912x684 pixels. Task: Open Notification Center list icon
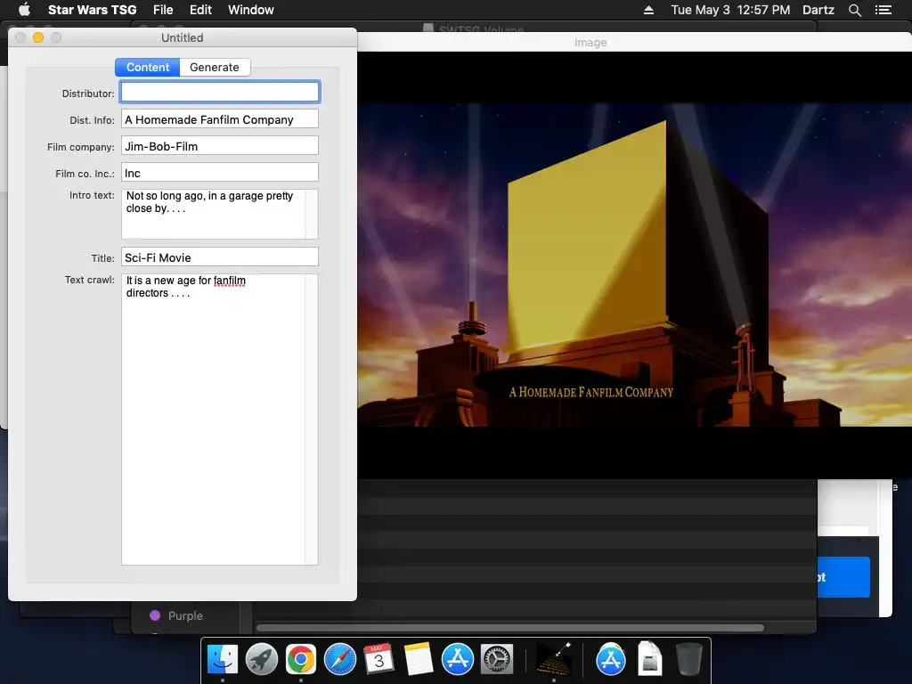883,10
